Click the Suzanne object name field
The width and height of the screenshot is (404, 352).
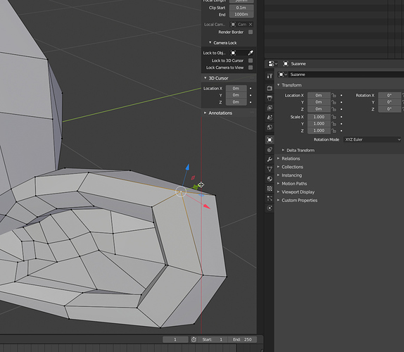click(x=346, y=75)
